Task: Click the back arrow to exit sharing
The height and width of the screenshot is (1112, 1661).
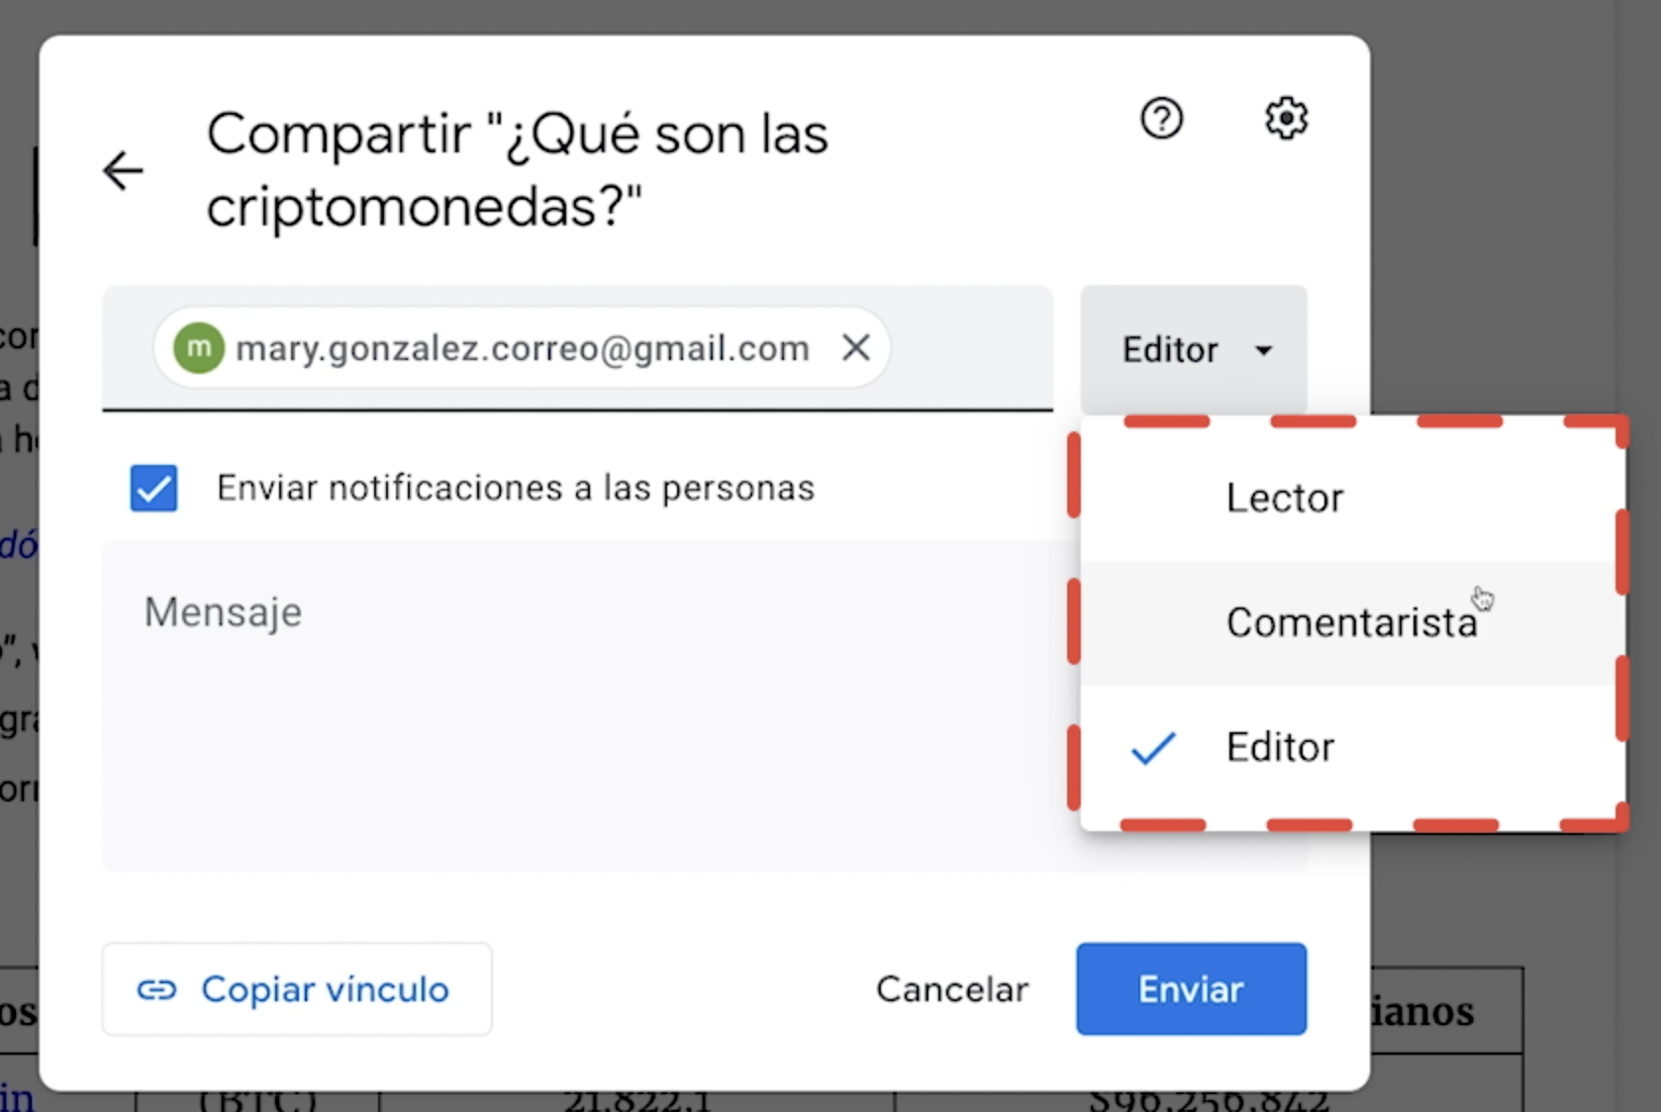Action: point(122,170)
